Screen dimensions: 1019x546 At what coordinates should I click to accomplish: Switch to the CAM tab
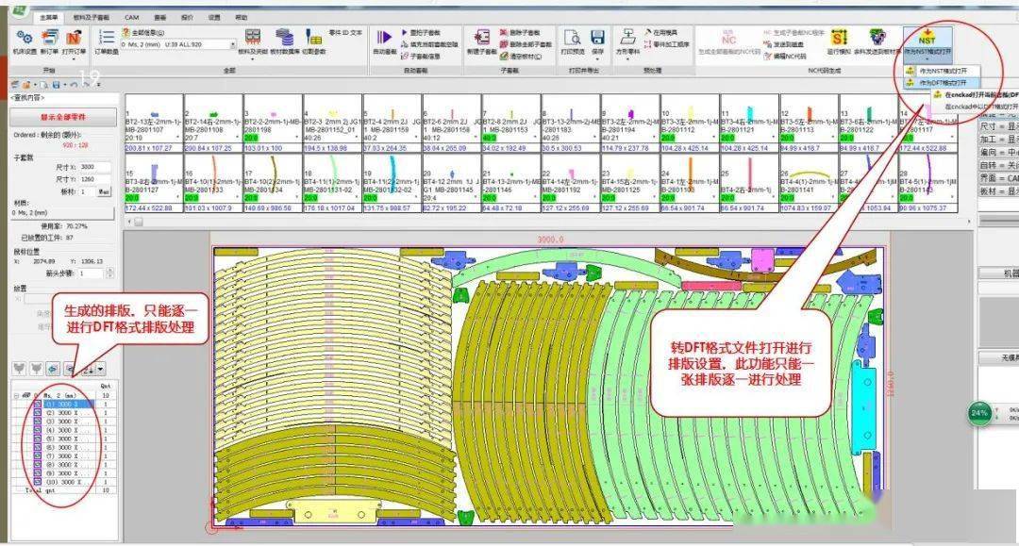click(x=132, y=17)
